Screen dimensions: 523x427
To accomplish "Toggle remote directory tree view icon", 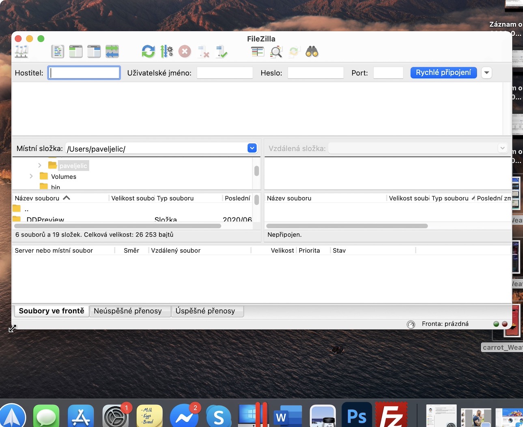I will pyautogui.click(x=94, y=51).
